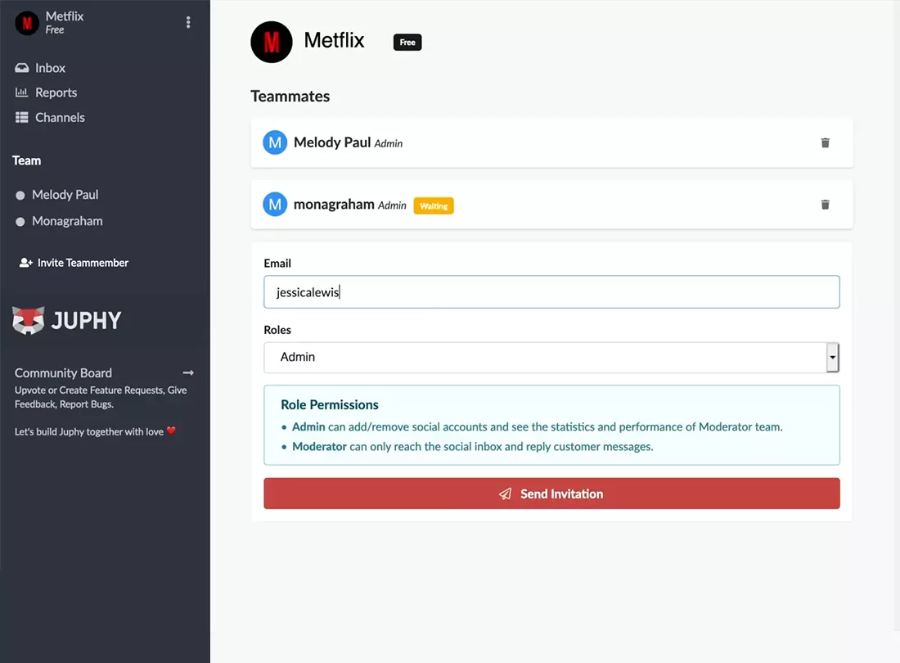This screenshot has width=900, height=663.
Task: Open Channels in the sidebar
Action: (59, 117)
